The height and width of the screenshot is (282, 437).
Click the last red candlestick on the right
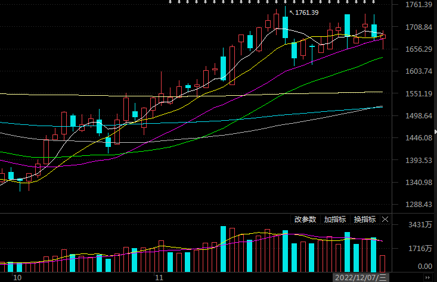[383, 37]
